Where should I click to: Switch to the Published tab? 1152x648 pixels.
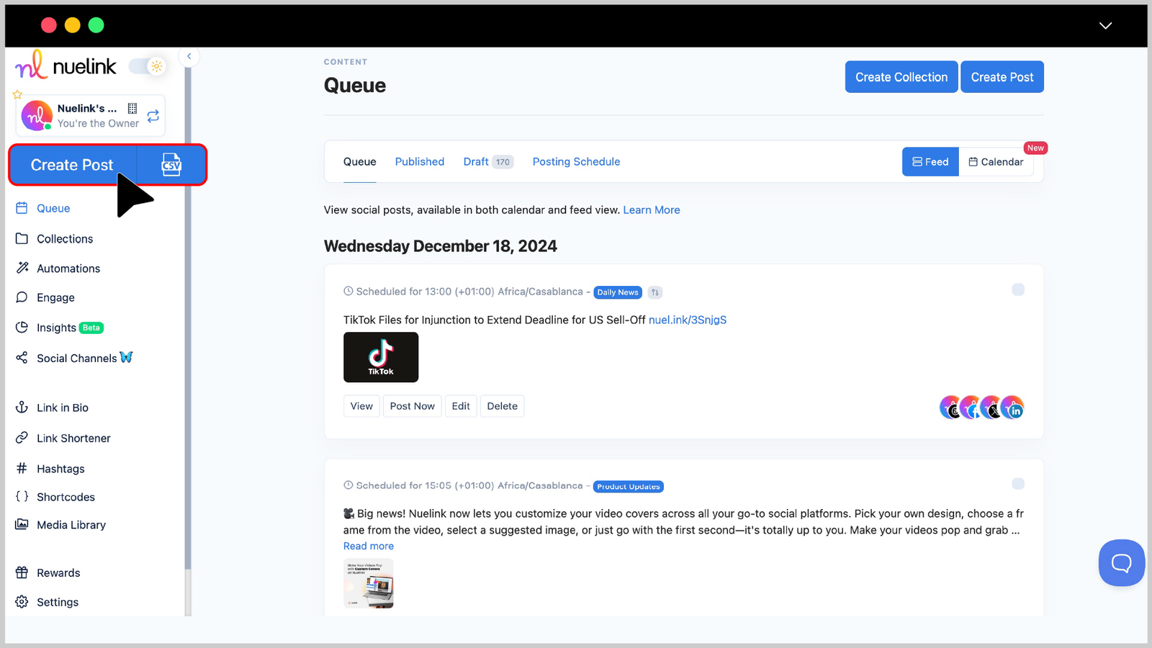coord(420,161)
